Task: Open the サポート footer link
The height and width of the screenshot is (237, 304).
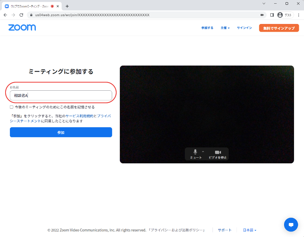Action: (225, 230)
